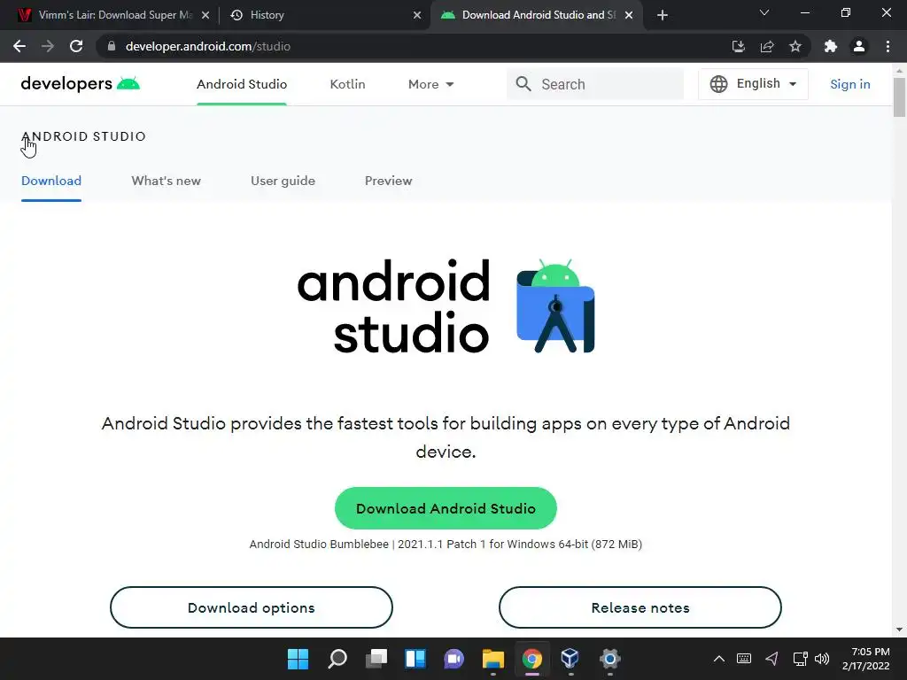Open a new browser tab
Viewport: 907px width, 680px height.
click(663, 15)
